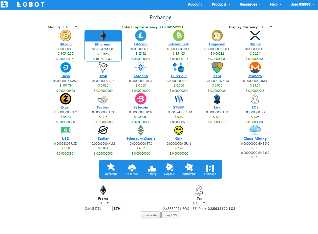This screenshot has height=234, width=318.
Task: Expand the Resources menu
Action: pos(250,4)
